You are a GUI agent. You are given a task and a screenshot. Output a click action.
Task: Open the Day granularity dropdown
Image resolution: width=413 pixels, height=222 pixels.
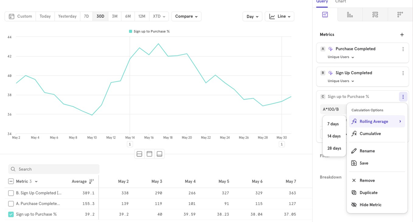252,17
